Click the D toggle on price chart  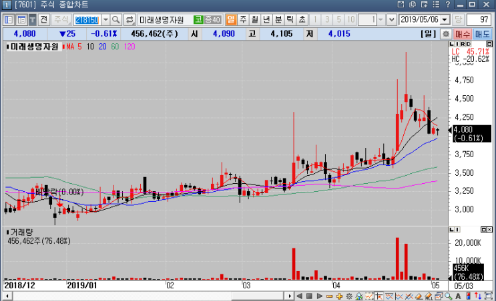pos(469,44)
